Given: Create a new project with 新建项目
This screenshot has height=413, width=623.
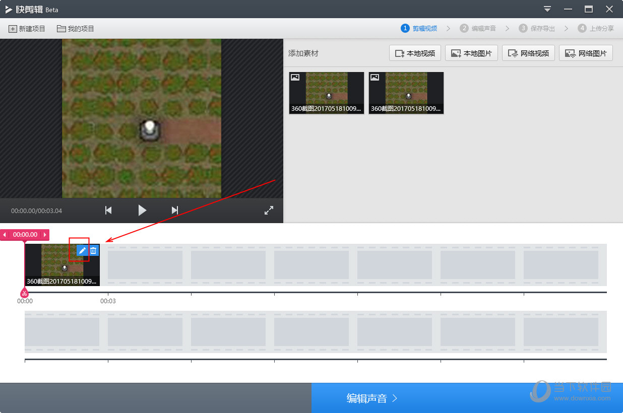Looking at the screenshot, I should click(x=27, y=29).
